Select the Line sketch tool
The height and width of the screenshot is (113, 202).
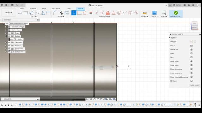(20, 13)
